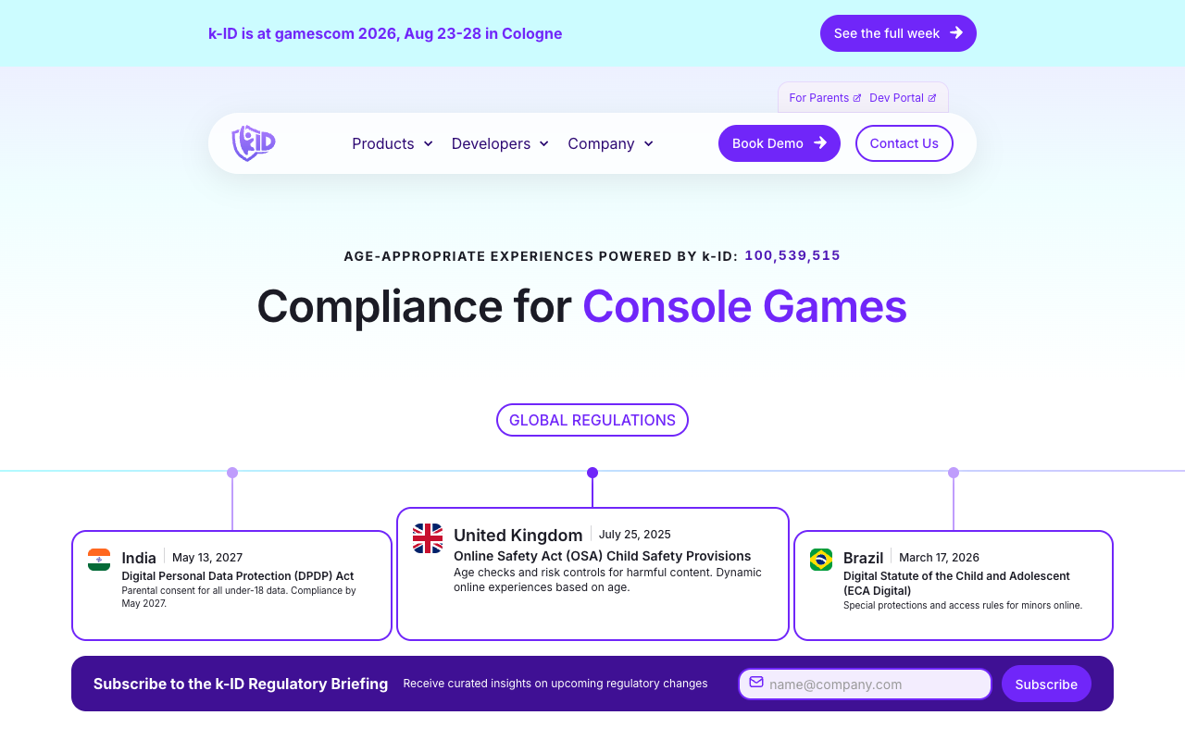Click the external link icon beside Dev Portal
The image size is (1185, 740).
click(932, 98)
